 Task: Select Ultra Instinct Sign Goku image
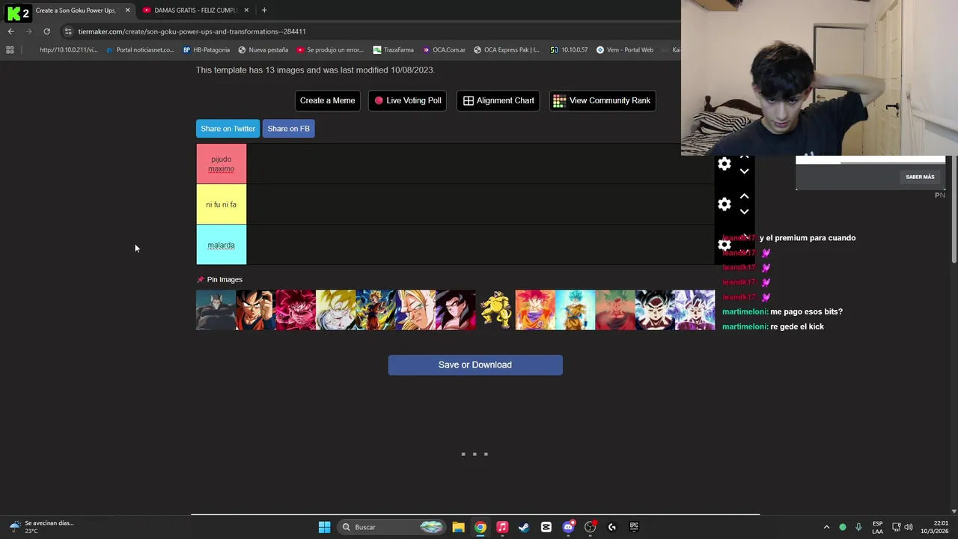point(655,310)
